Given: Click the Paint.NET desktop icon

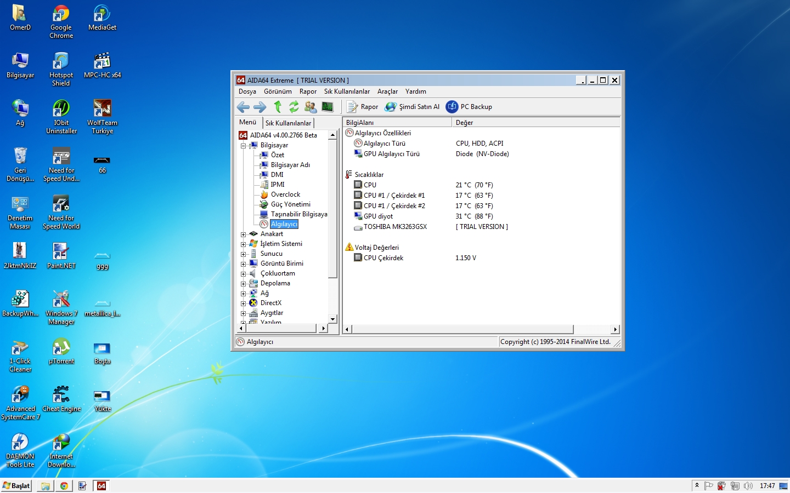Looking at the screenshot, I should click(x=61, y=256).
